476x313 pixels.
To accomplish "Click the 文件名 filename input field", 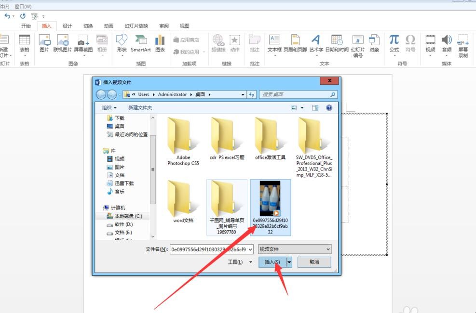I will pos(211,249).
